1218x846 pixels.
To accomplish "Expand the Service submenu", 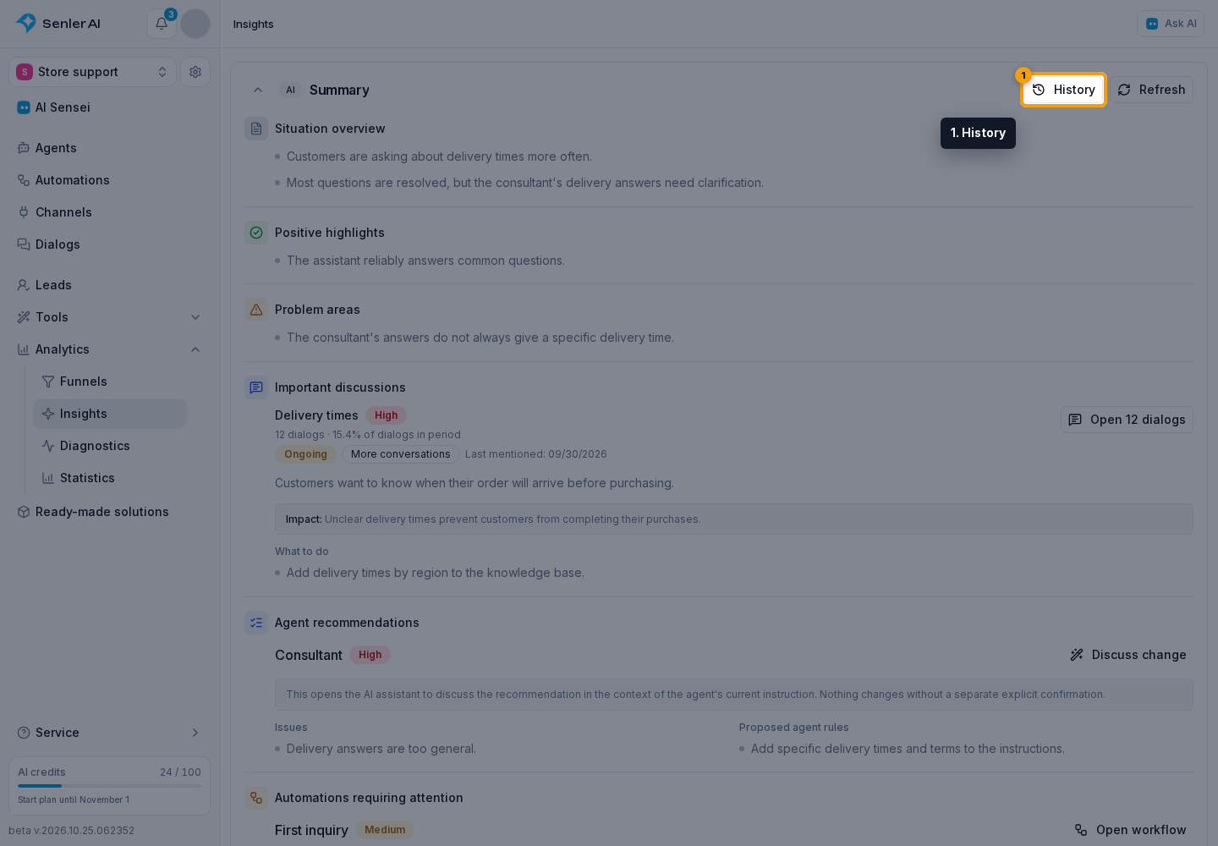I will [x=110, y=733].
